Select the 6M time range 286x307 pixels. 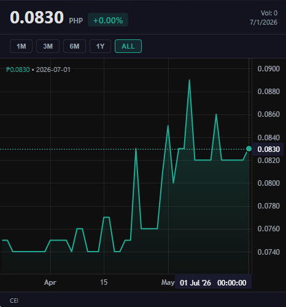74,46
